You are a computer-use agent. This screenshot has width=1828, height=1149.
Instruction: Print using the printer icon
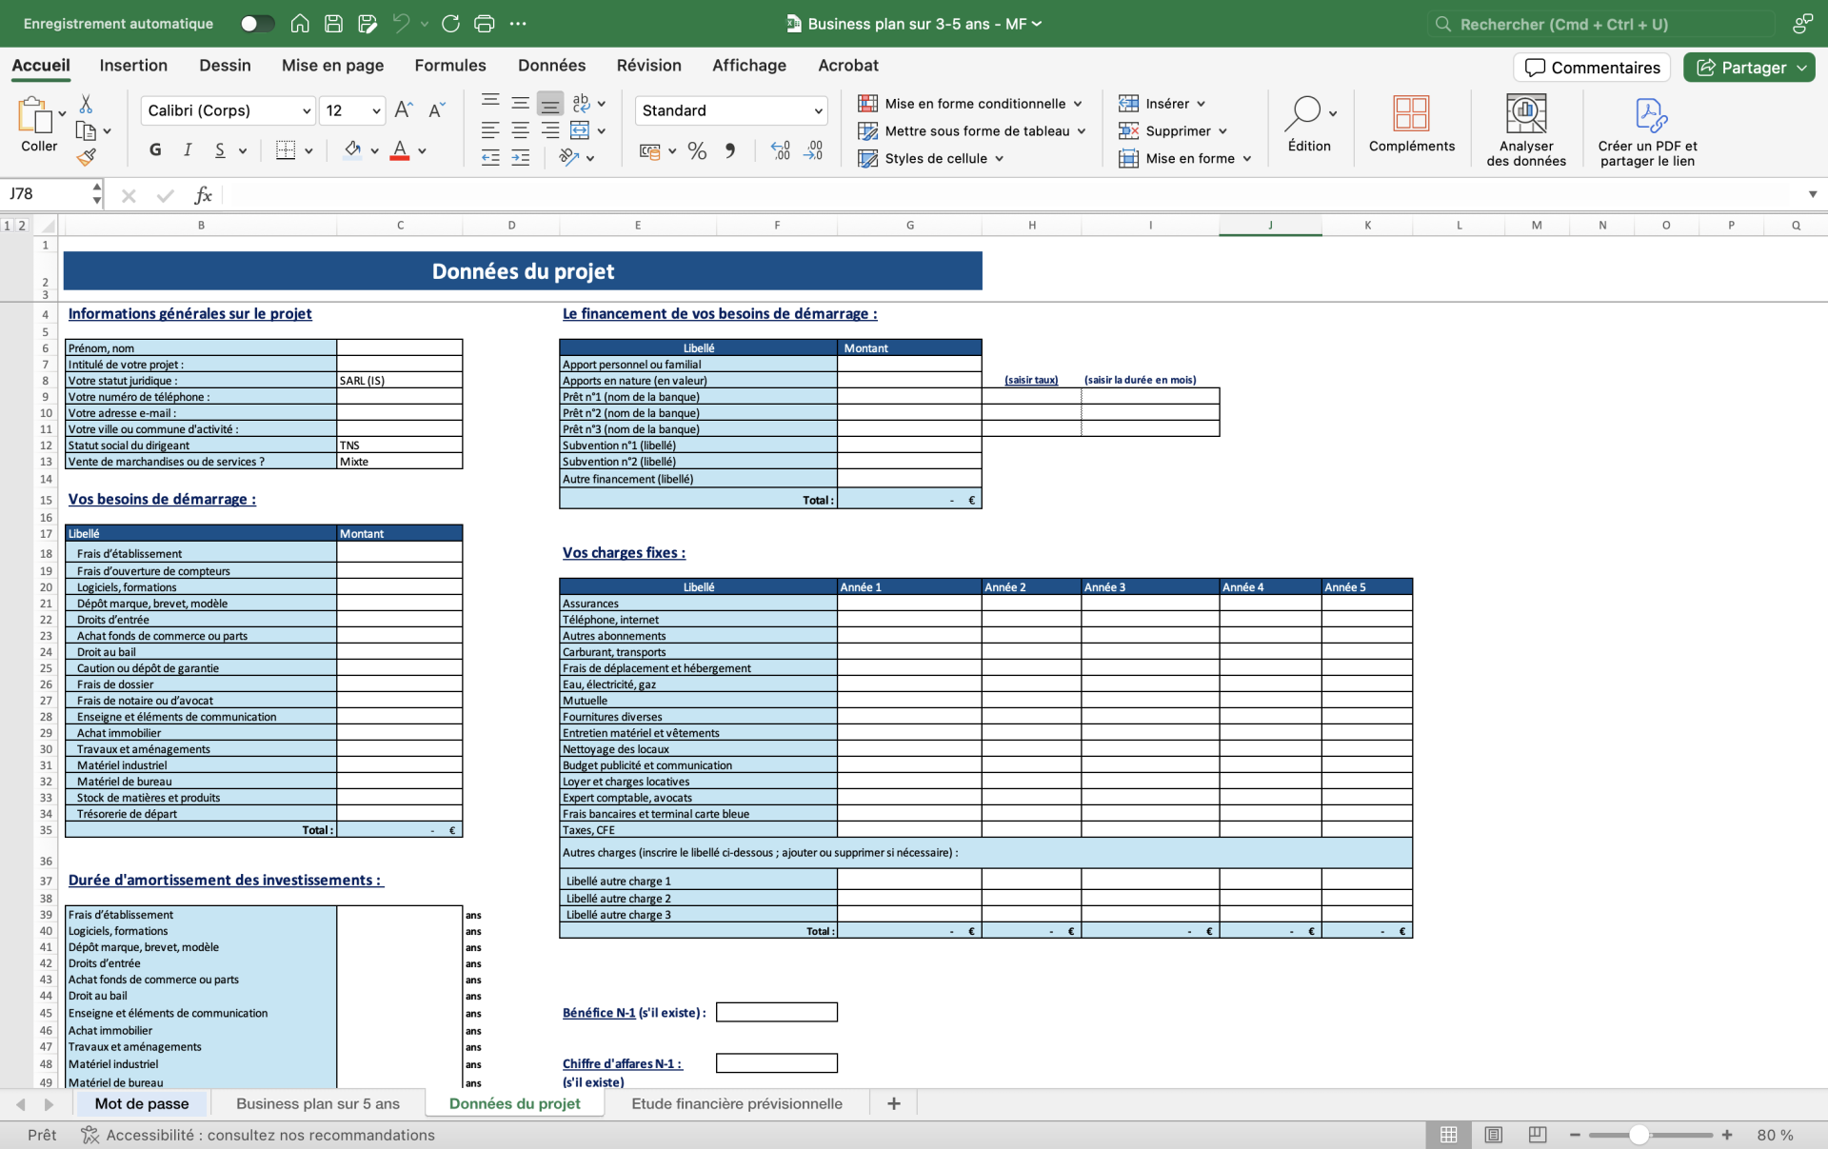[485, 24]
